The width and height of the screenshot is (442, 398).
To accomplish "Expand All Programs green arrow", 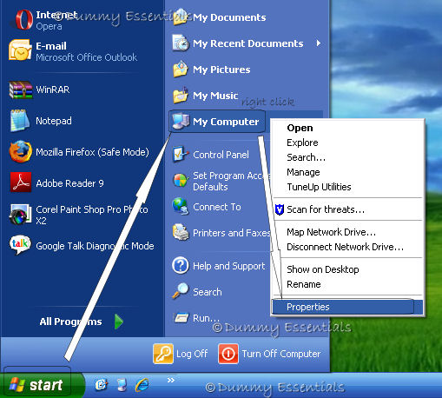I will 119,322.
